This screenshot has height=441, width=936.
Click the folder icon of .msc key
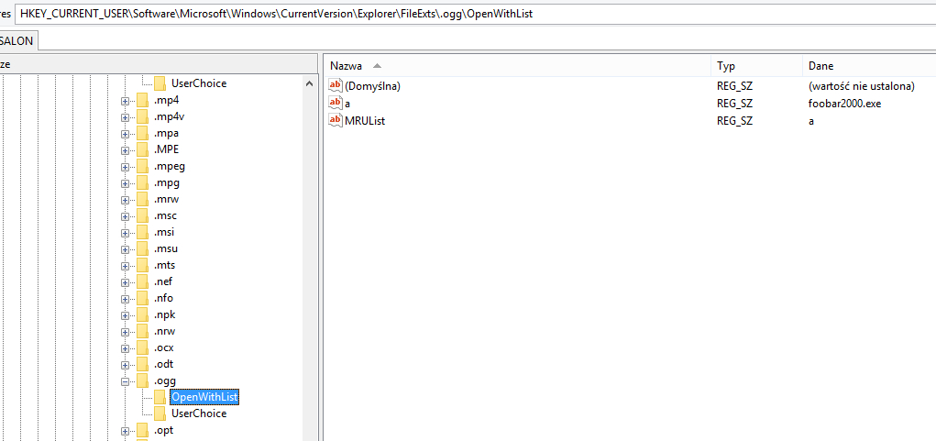[x=142, y=215]
